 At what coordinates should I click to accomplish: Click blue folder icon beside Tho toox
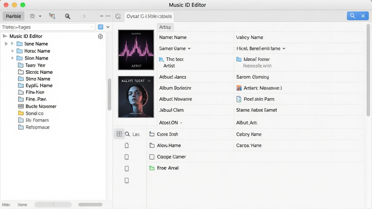pos(162,59)
